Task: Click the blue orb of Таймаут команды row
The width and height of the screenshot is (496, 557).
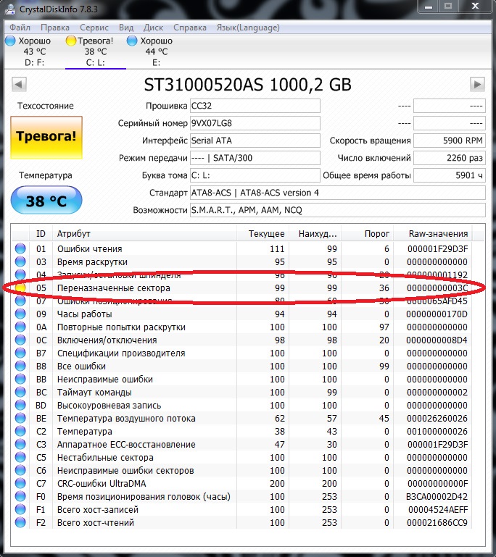Action: [20, 392]
